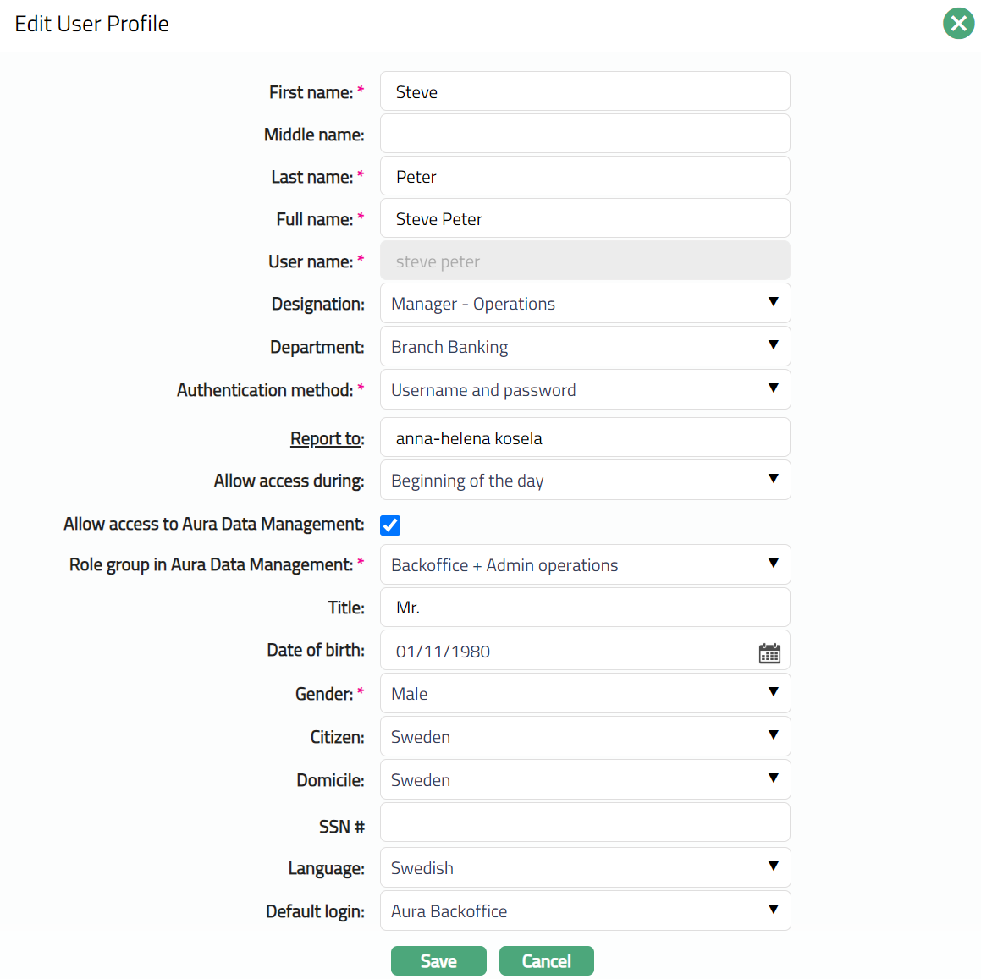The image size is (981, 979).
Task: Uncheck Allow access to Aura Data Management
Action: [390, 525]
